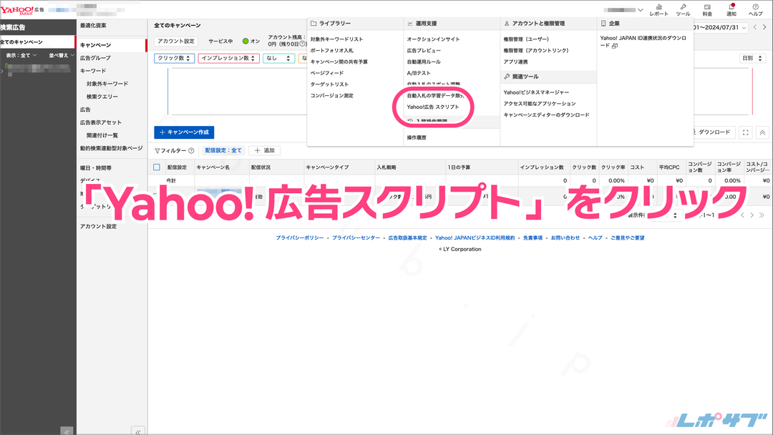Viewport: 773px width, 435px height.
Task: Open キーワード in navigation panel
Action: click(x=93, y=71)
